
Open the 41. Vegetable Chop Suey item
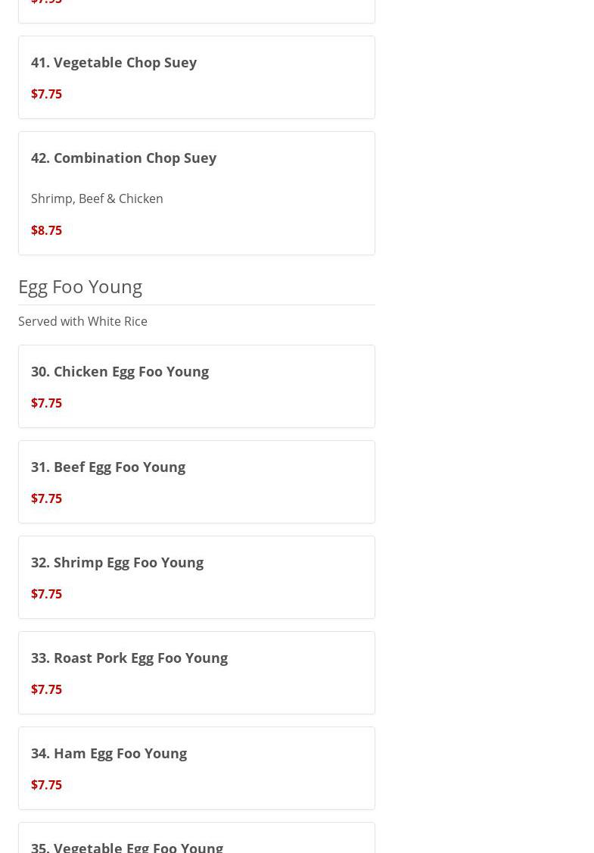tap(114, 63)
